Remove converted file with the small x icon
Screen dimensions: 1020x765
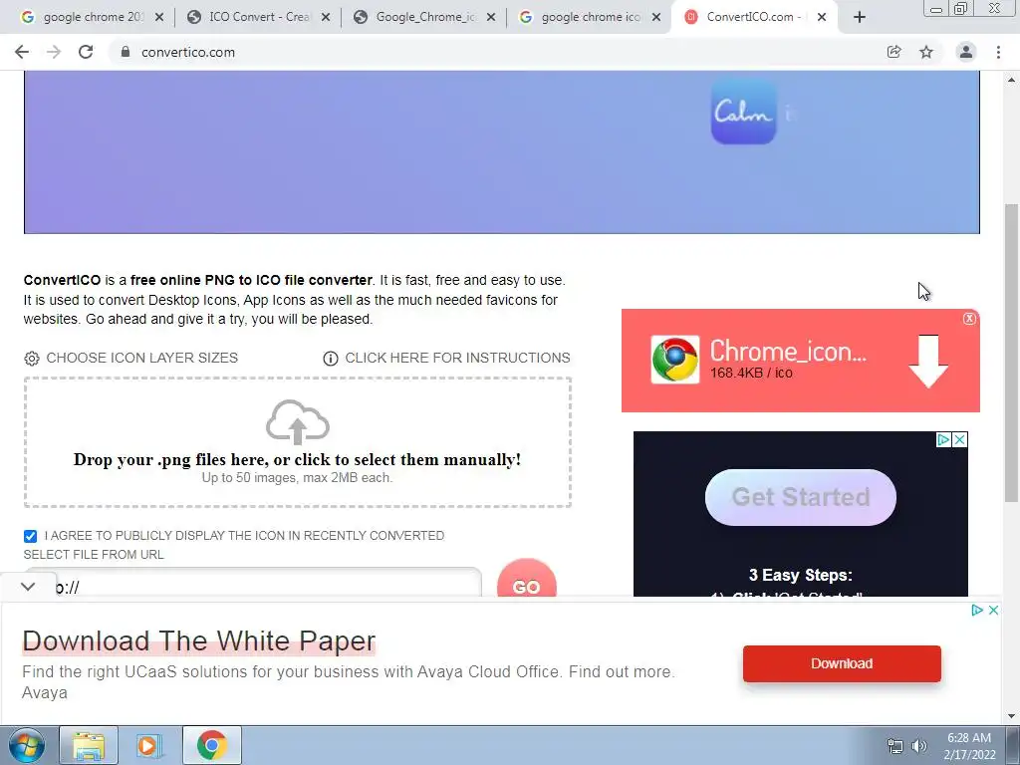point(969,318)
